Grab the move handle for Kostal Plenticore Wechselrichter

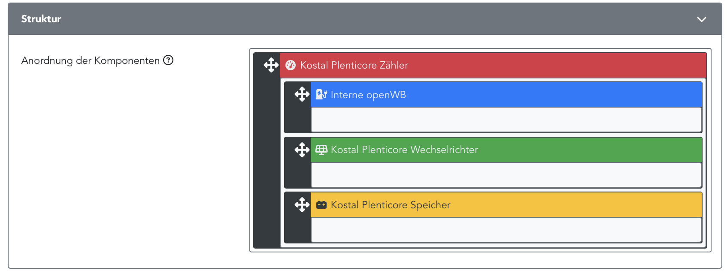(302, 150)
